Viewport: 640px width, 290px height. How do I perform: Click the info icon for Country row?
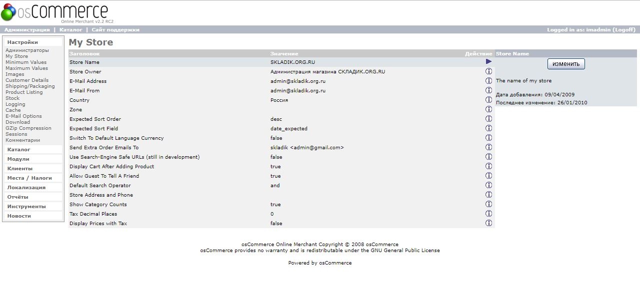488,100
